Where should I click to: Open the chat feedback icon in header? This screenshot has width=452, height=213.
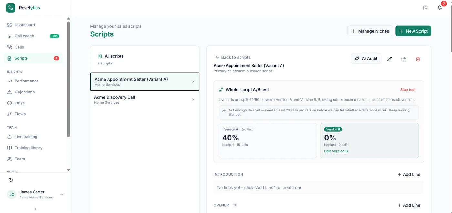click(x=426, y=8)
